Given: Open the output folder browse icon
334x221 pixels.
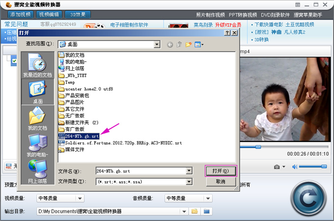Looking at the screenshot, I should point(195,211).
